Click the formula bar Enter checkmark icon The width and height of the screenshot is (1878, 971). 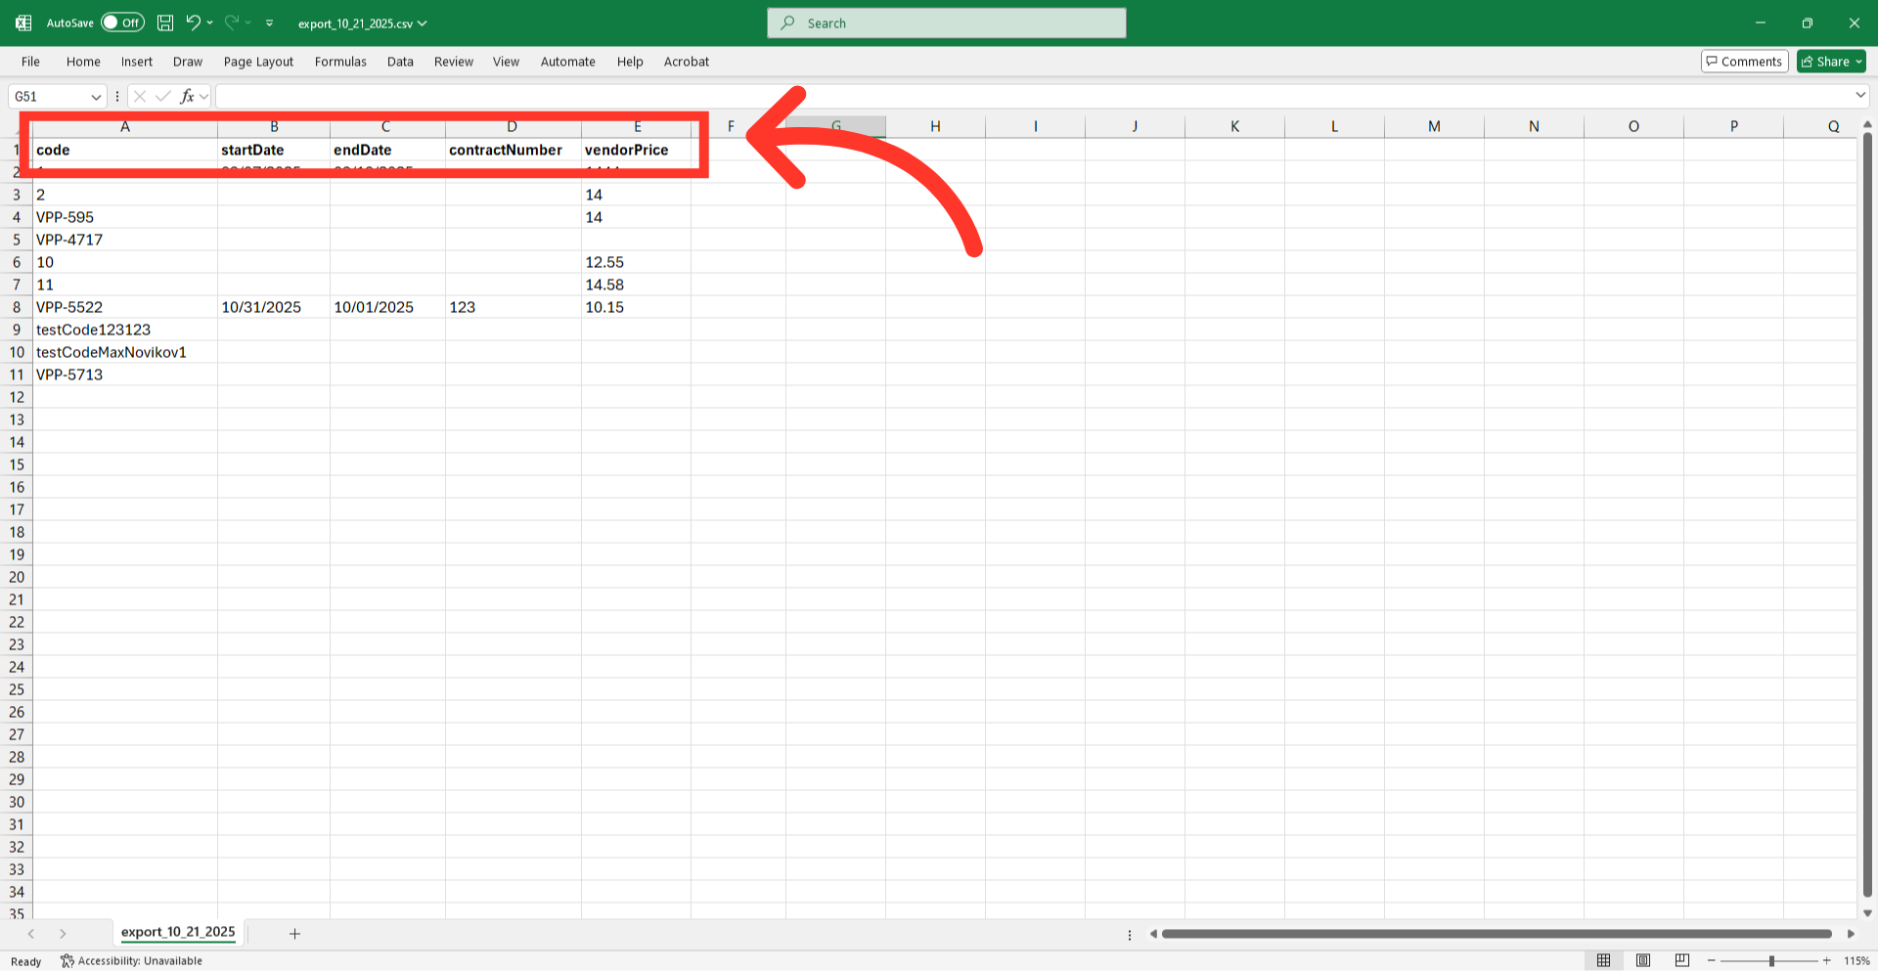click(x=162, y=96)
